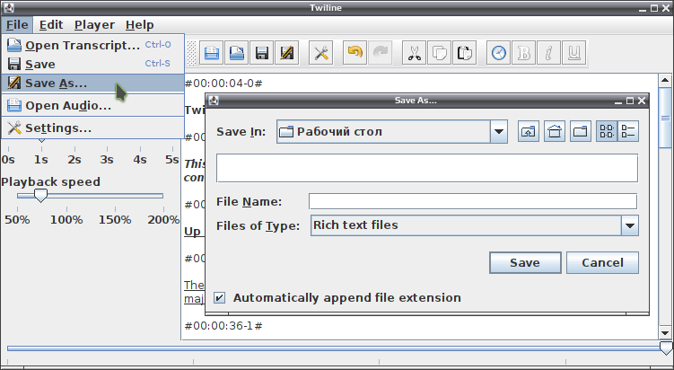Image resolution: width=674 pixels, height=370 pixels.
Task: Choose Open Audio... from File menu
Action: click(x=92, y=105)
